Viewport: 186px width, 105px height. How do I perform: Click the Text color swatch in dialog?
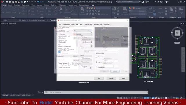[x=74, y=34]
